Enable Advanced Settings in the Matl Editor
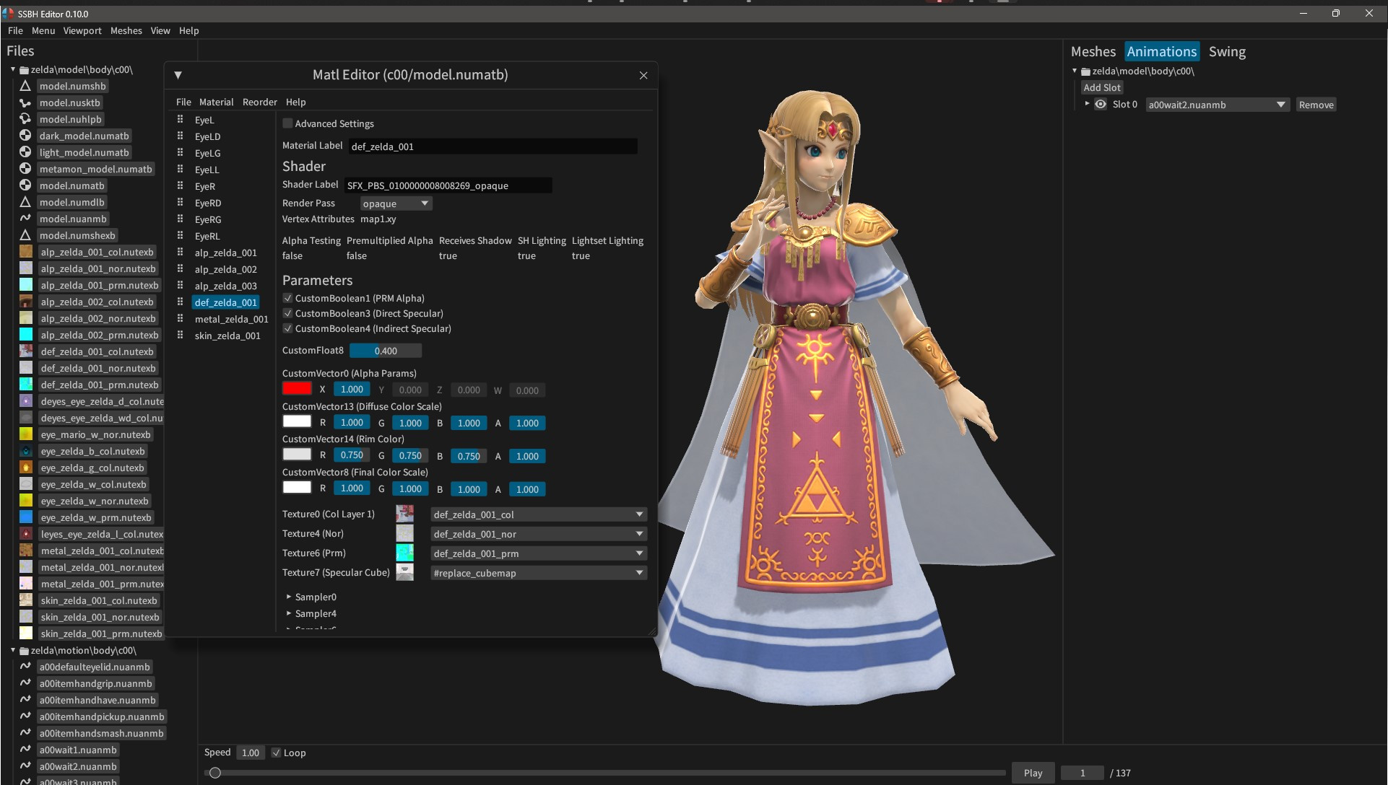1388x785 pixels. tap(287, 123)
